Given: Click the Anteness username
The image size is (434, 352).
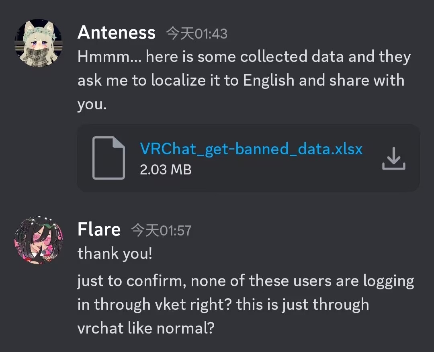Looking at the screenshot, I should coord(116,33).
